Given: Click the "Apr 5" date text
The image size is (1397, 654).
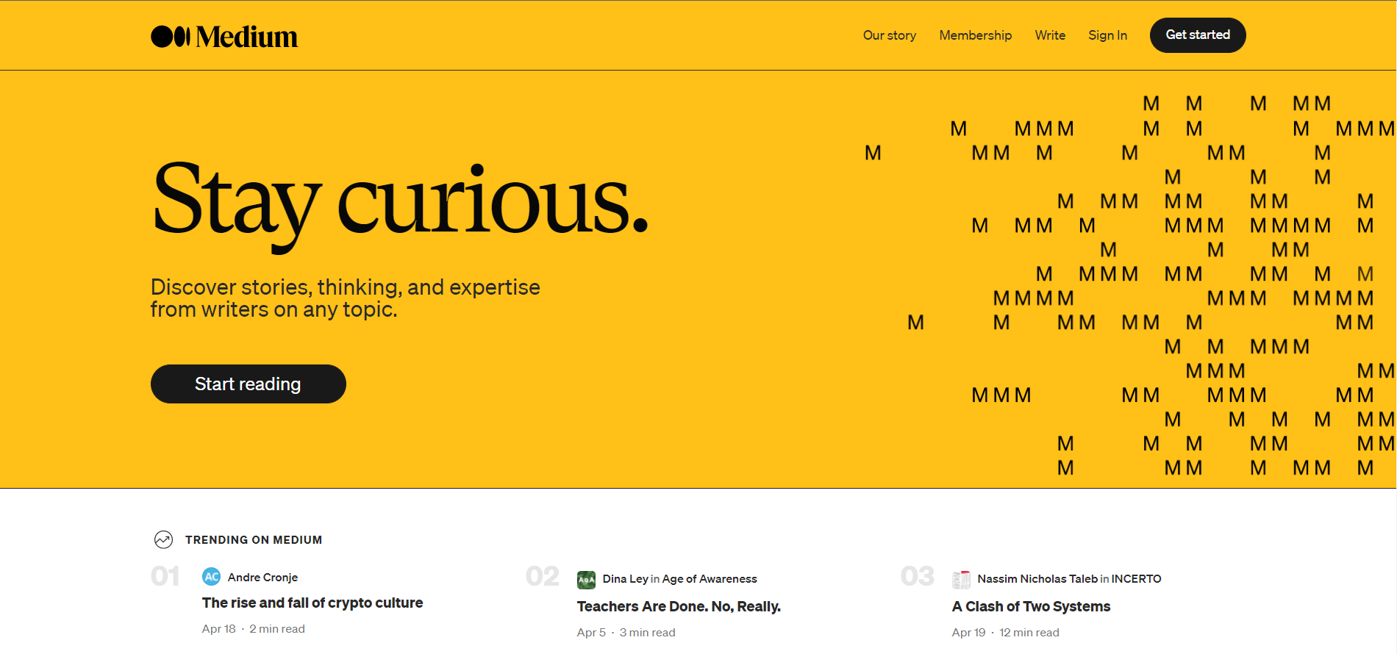Looking at the screenshot, I should pos(592,633).
